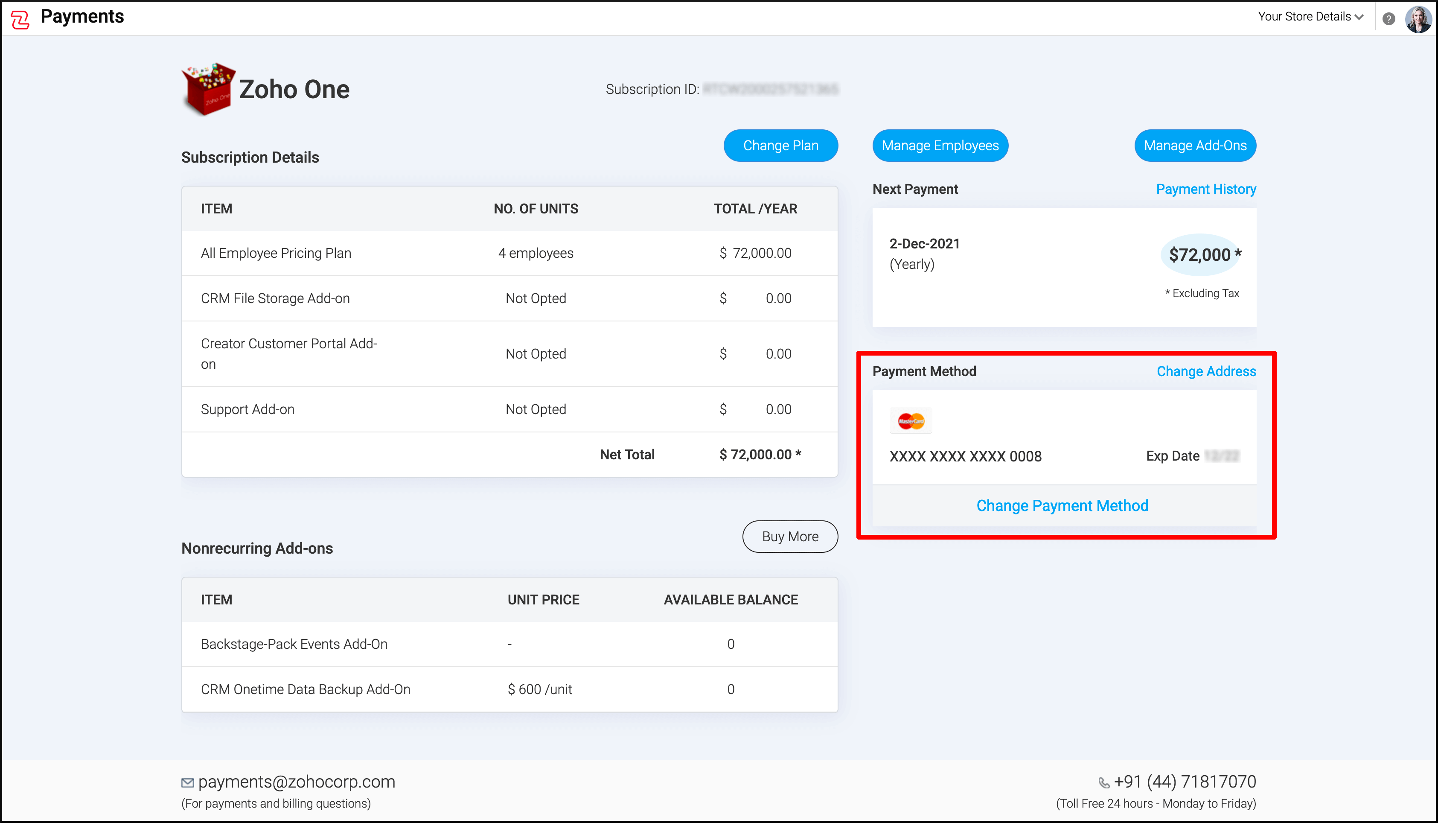Open the help question mark icon
The height and width of the screenshot is (823, 1438).
tap(1388, 19)
